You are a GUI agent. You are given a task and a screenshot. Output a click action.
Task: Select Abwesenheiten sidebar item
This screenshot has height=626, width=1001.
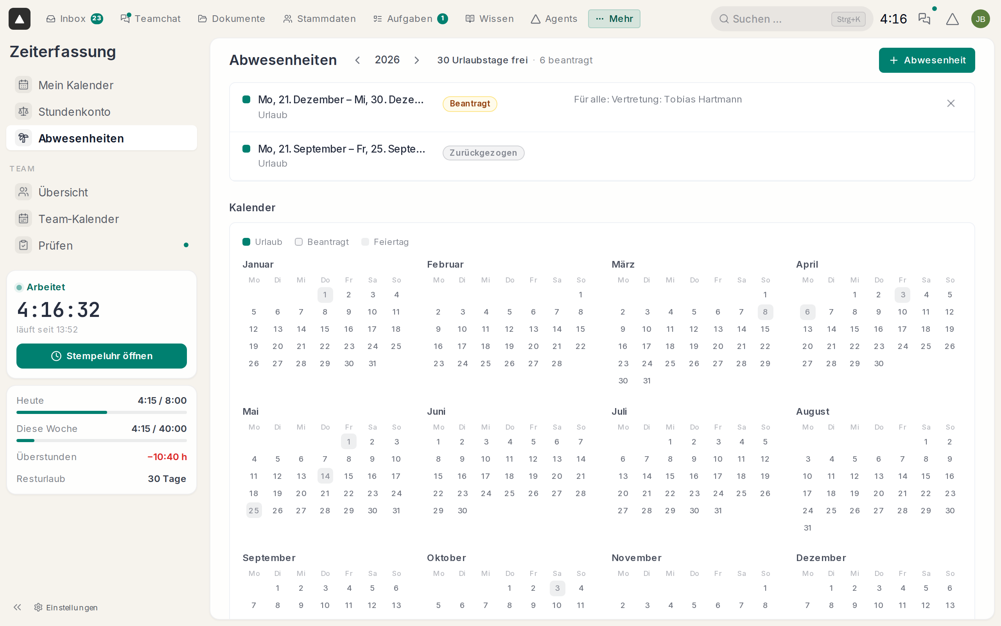click(102, 138)
